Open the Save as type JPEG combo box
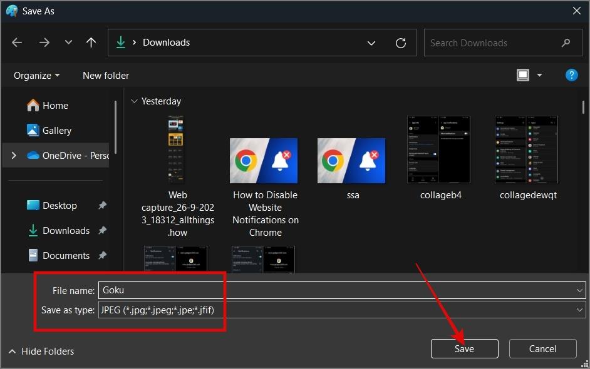Screen dimensions: 590x369 click(342, 310)
